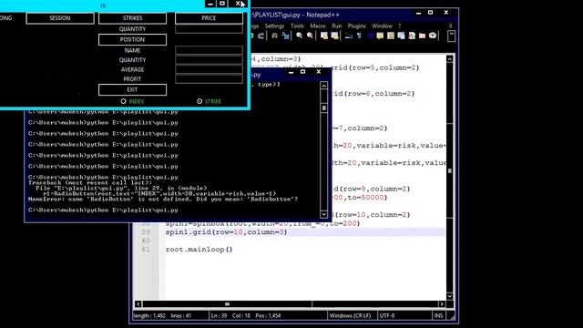Screen dimensions: 583x328
Task: Click the NAME entry field
Action: coord(209,50)
